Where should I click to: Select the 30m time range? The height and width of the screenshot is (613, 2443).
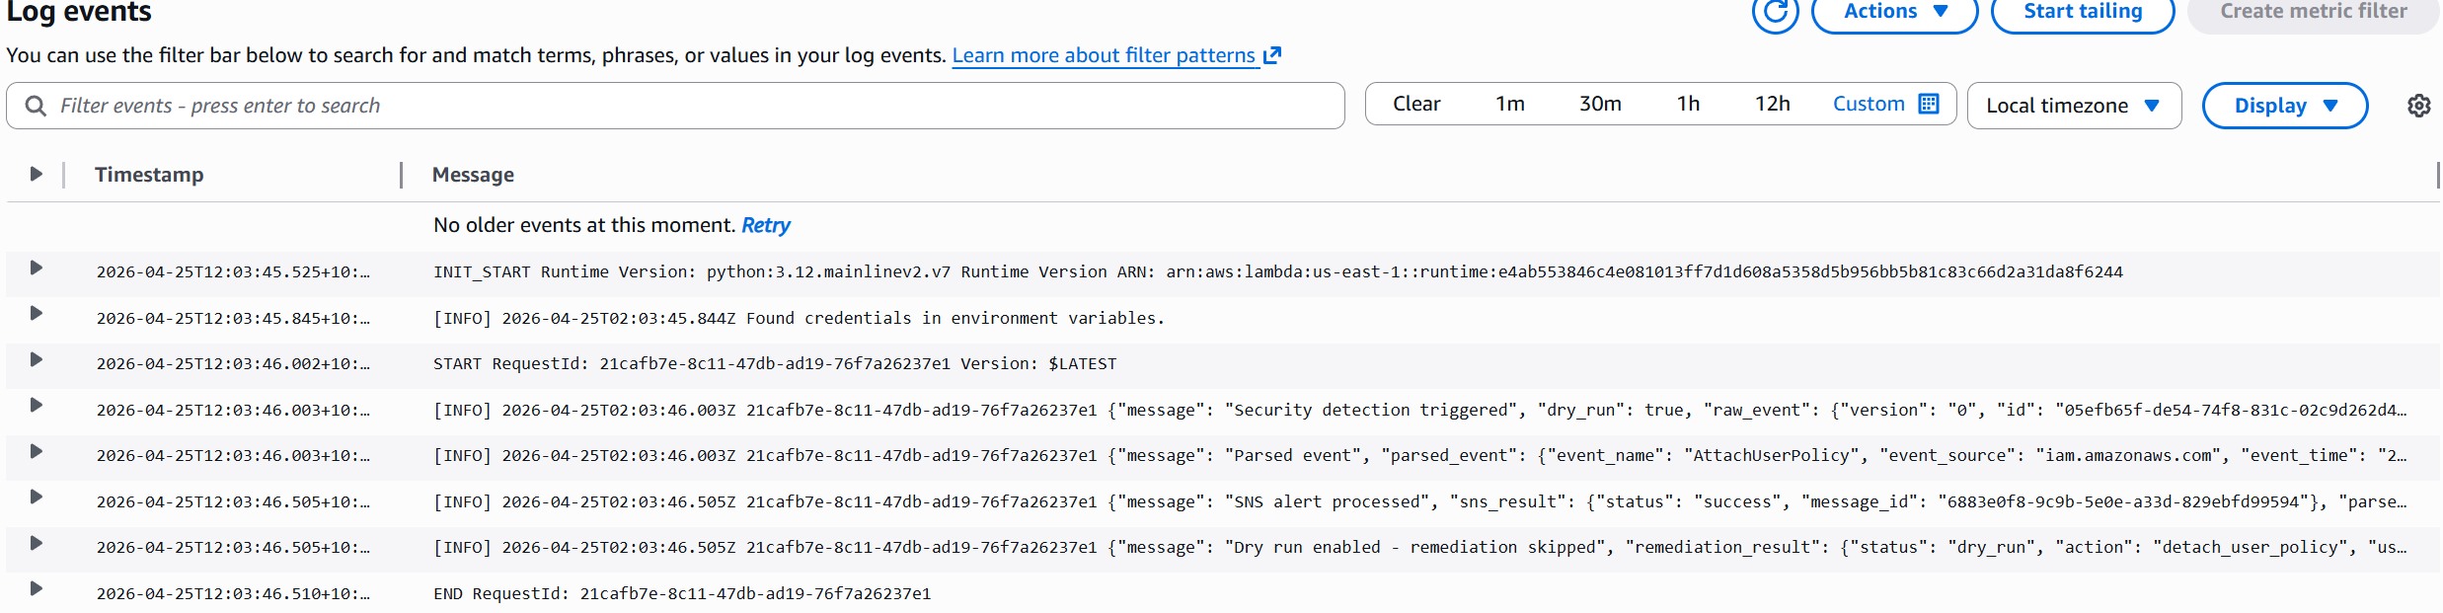tap(1600, 104)
